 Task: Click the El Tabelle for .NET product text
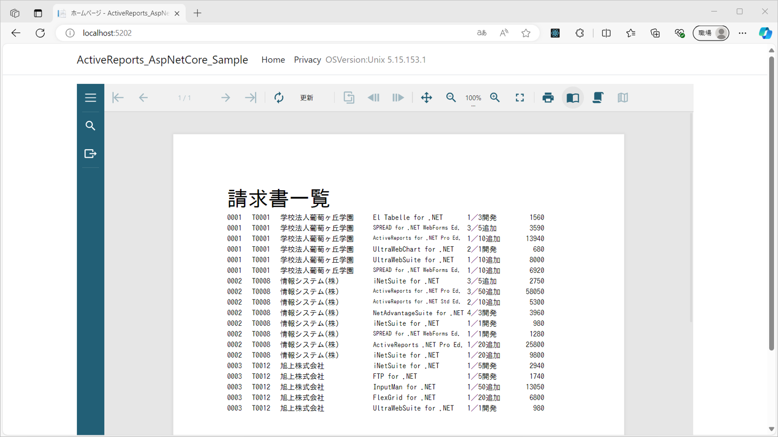[408, 218]
